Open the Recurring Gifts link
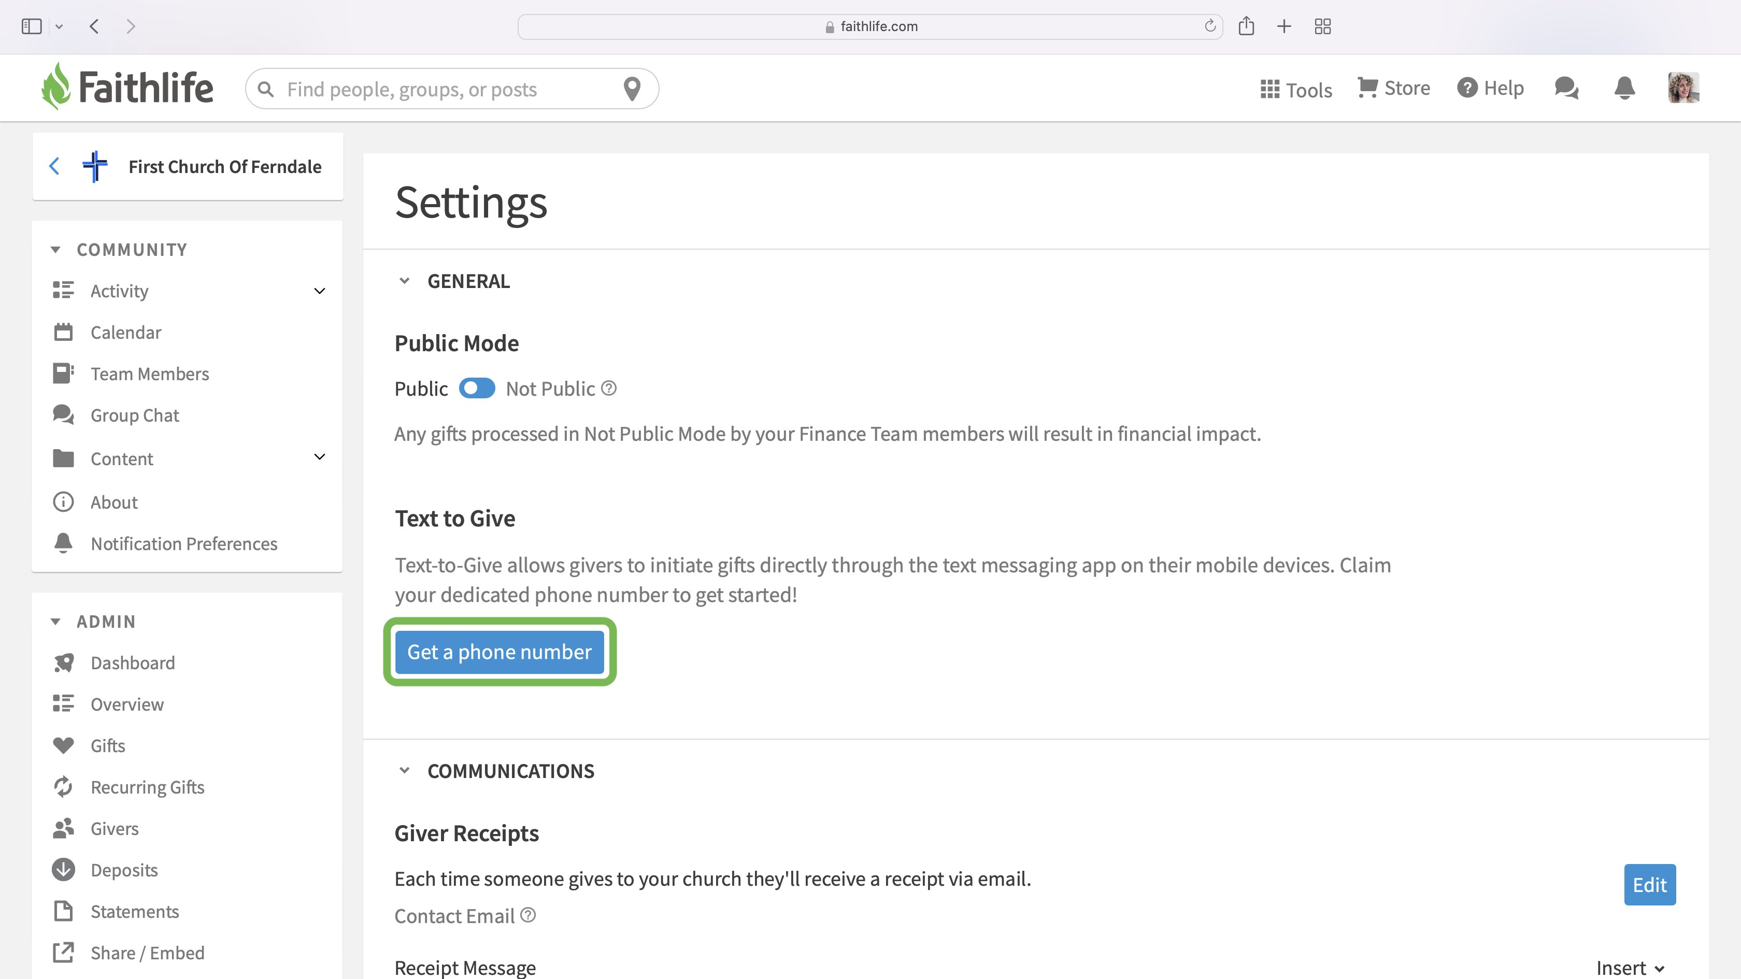The width and height of the screenshot is (1741, 979). 148,787
